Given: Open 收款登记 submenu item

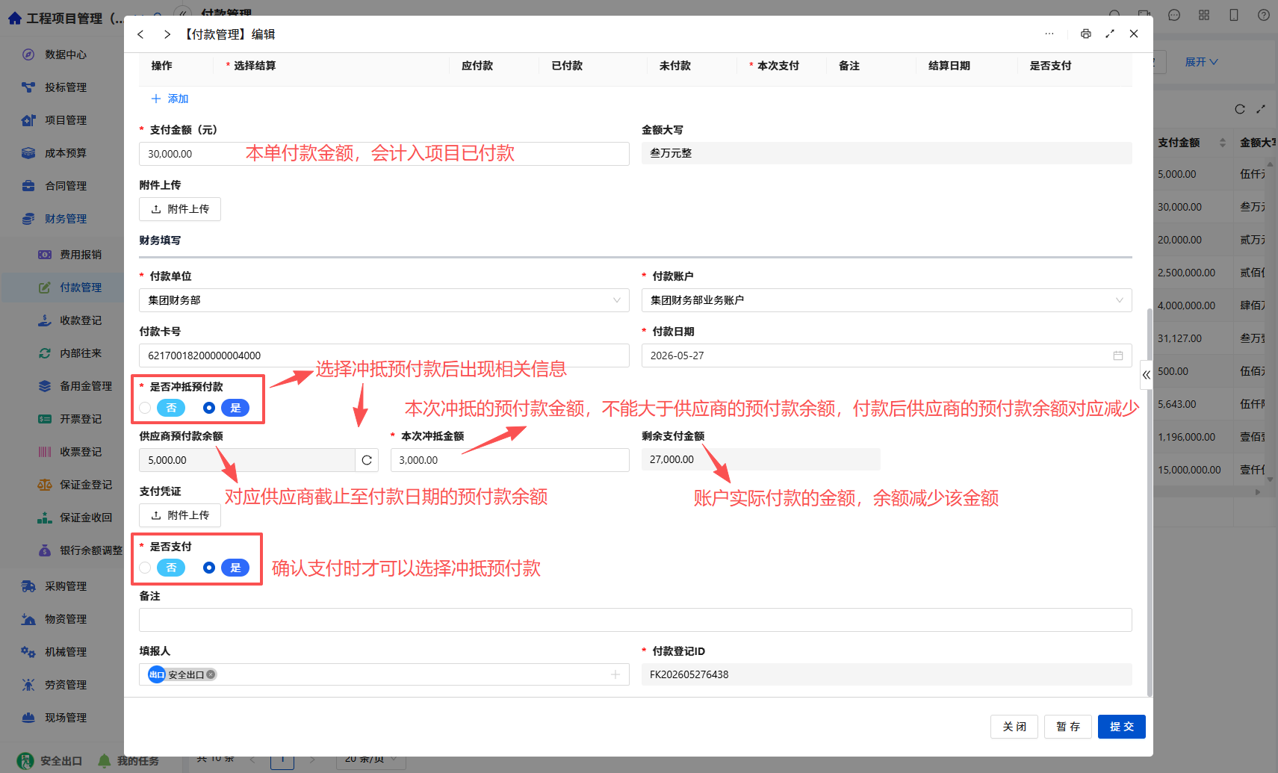Looking at the screenshot, I should click(81, 320).
